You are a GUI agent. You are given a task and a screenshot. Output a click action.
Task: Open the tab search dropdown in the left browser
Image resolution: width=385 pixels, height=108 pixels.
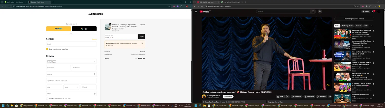click(2, 2)
